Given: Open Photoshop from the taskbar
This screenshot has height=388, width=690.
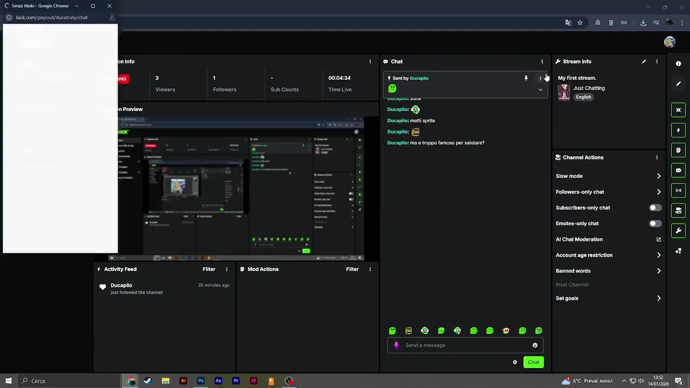Looking at the screenshot, I should [x=201, y=381].
